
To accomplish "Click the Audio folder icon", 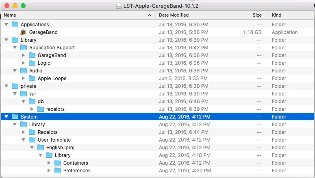I will pos(24,70).
